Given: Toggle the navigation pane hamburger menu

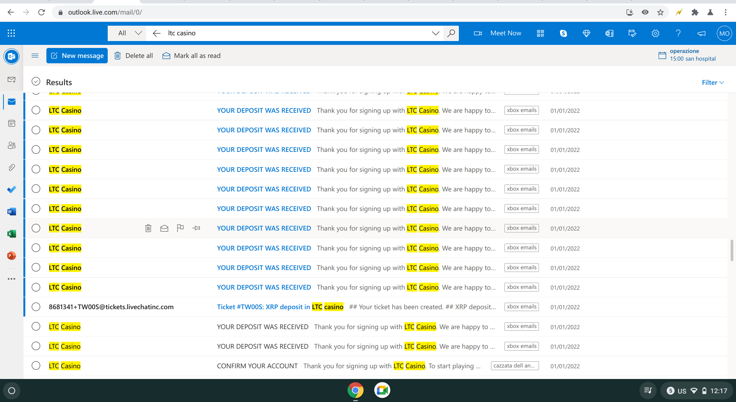Looking at the screenshot, I should coord(35,56).
